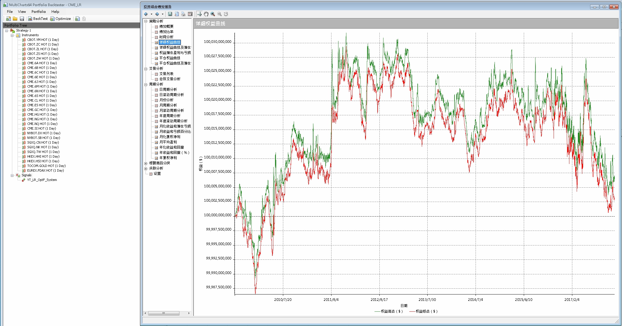Click the 权益高点 ( $ ) legend entry

point(388,311)
